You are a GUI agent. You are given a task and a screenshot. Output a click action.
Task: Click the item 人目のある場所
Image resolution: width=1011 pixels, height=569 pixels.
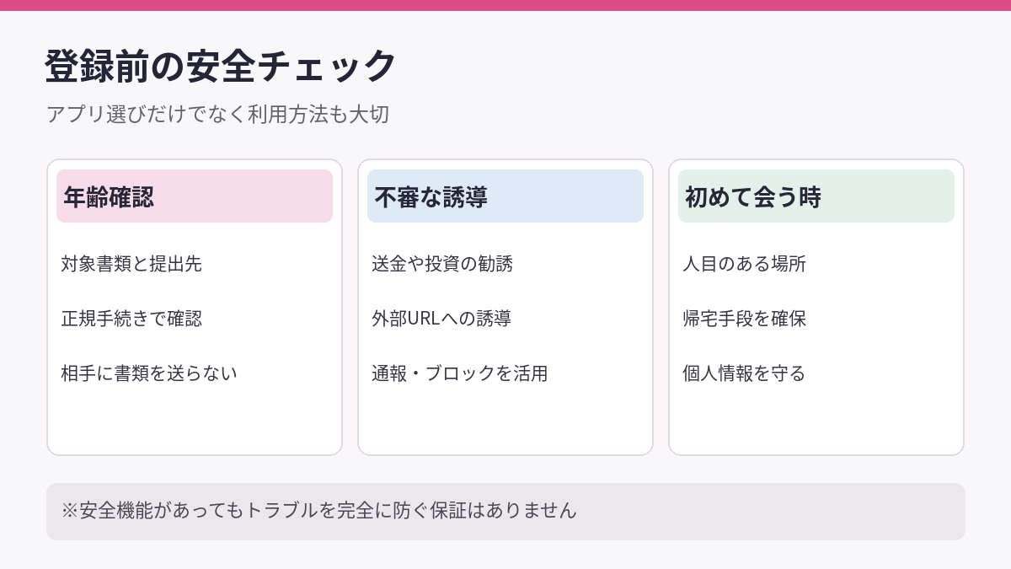click(x=745, y=264)
